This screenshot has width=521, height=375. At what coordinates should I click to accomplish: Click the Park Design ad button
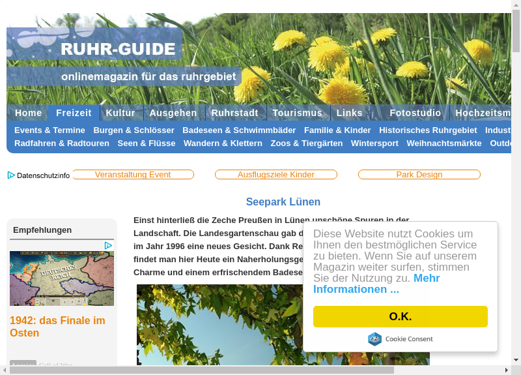[419, 174]
